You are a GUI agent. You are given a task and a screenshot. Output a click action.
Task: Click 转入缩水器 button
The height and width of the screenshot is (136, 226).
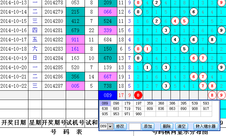coord(205,126)
